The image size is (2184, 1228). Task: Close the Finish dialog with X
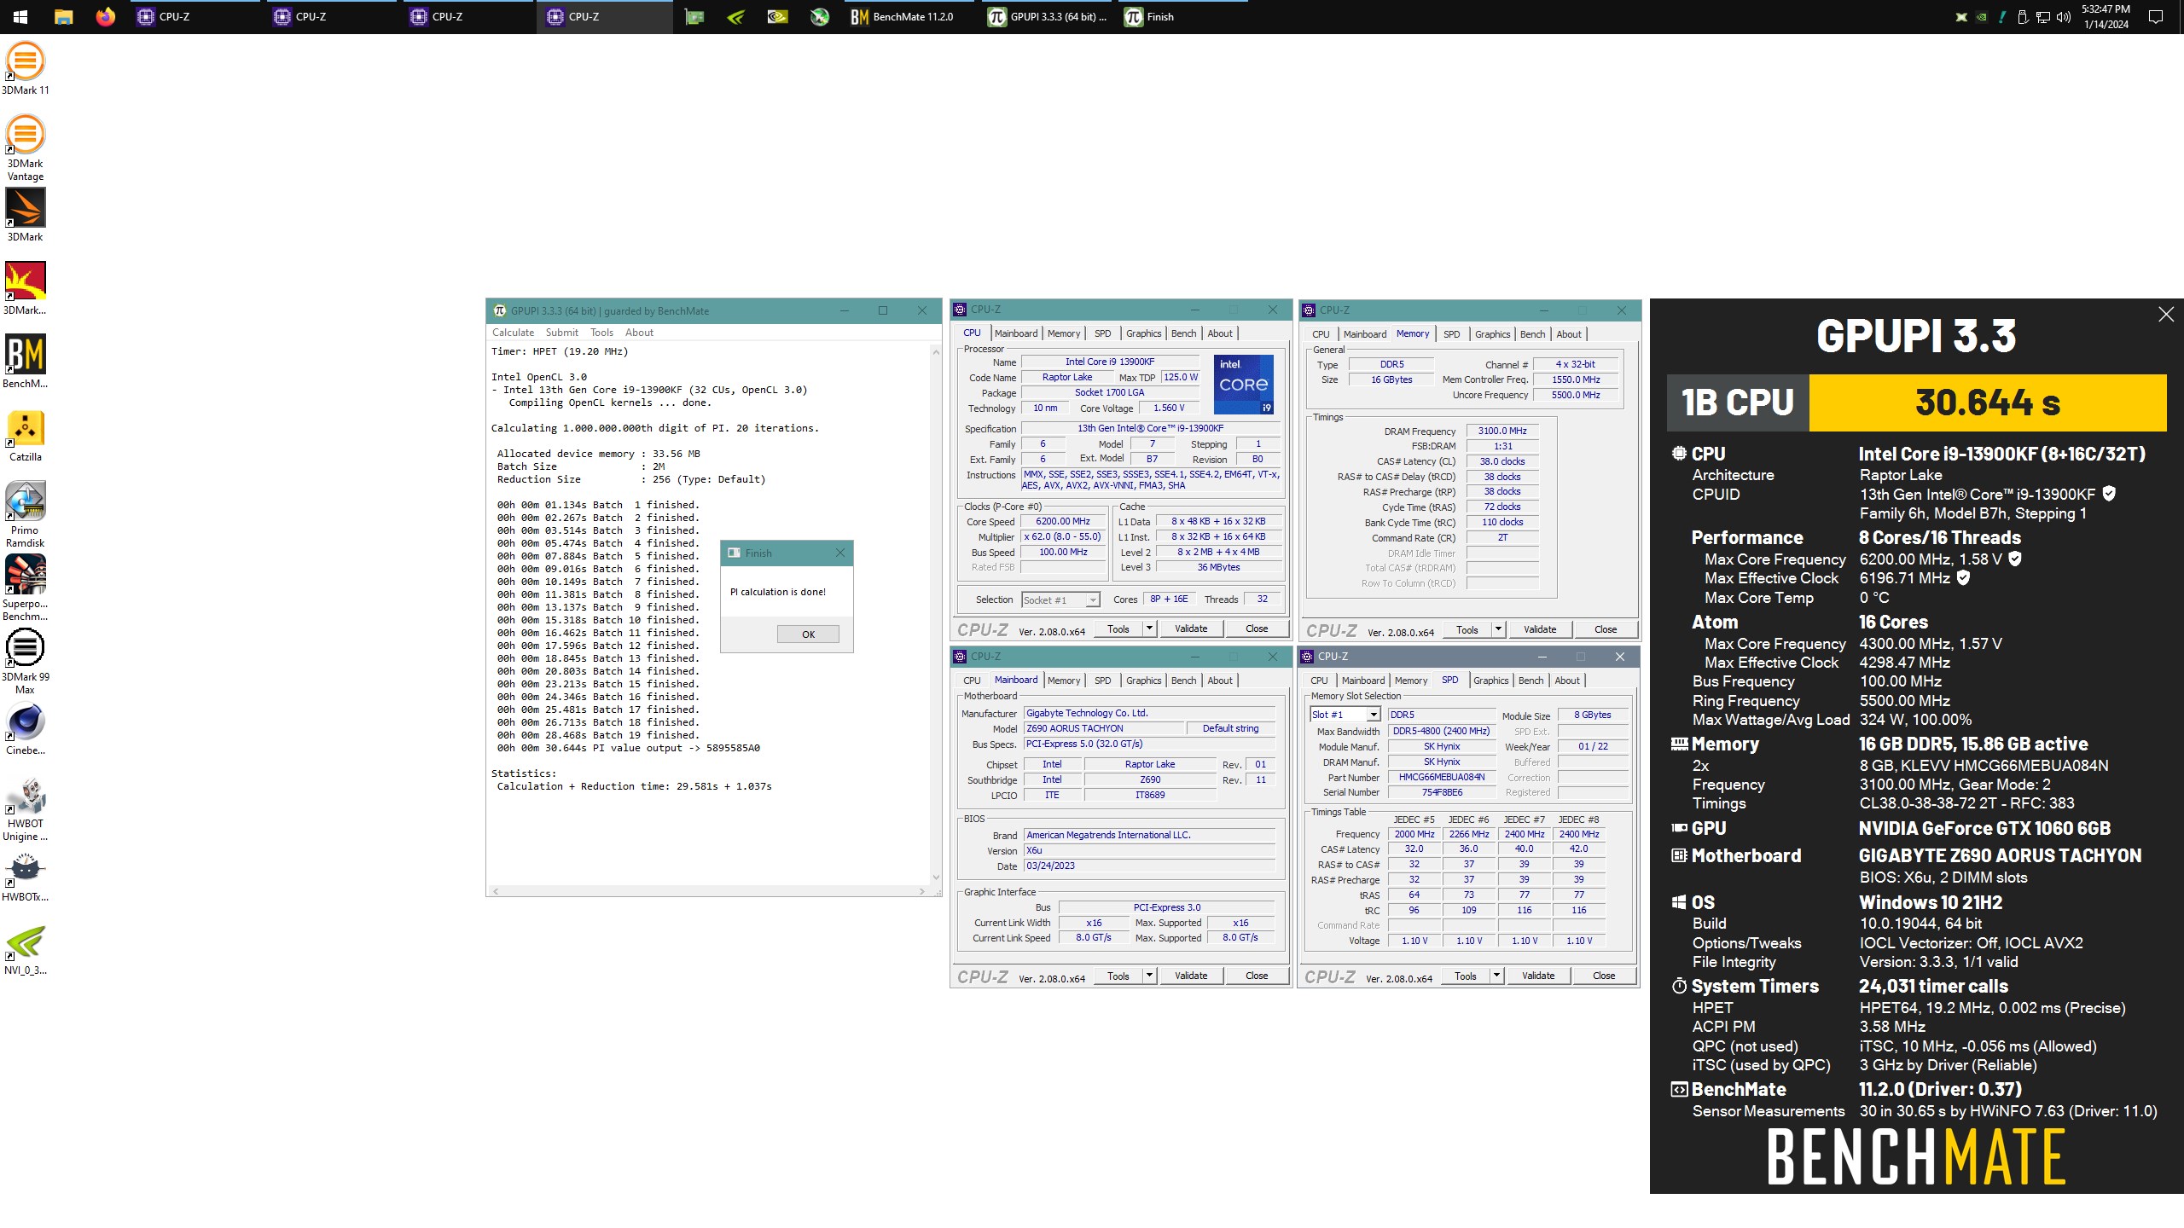click(x=840, y=553)
